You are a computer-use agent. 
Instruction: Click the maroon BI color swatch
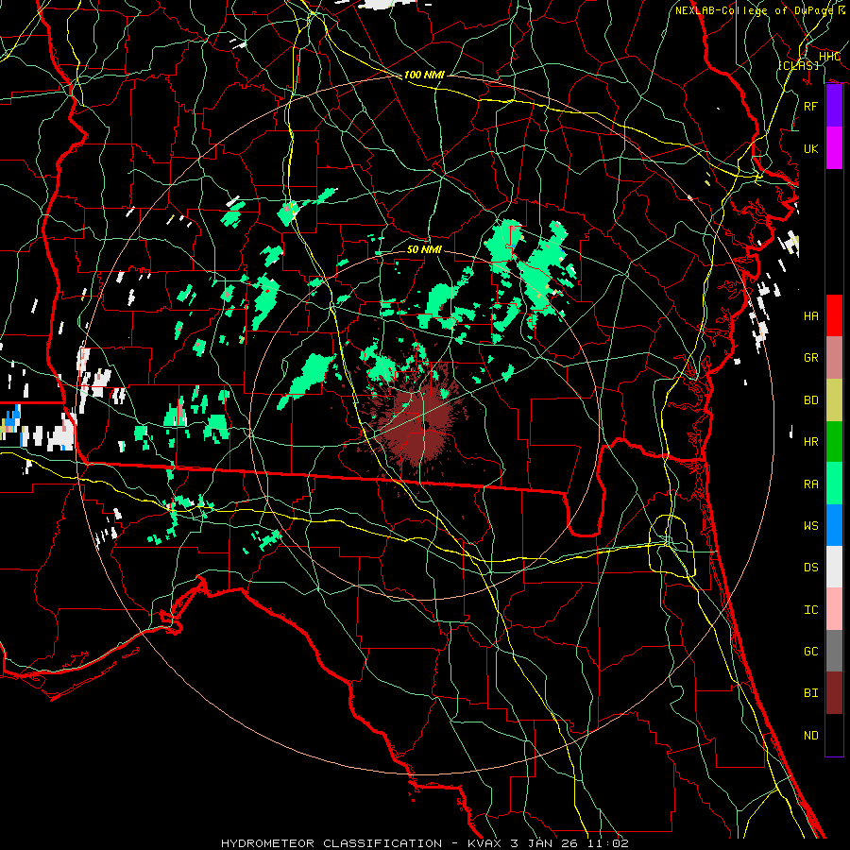(x=834, y=693)
